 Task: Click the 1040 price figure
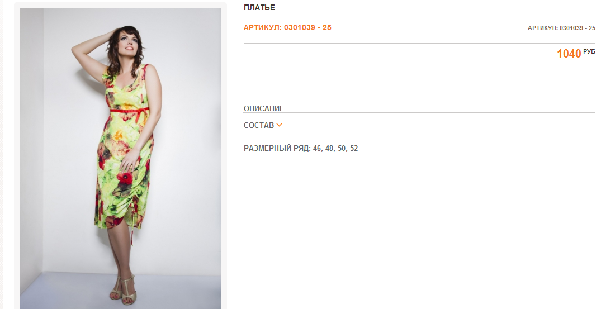click(569, 54)
